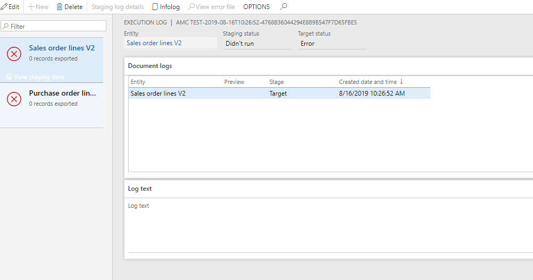Sort by Created date and time header
The image size is (533, 280).
(368, 82)
